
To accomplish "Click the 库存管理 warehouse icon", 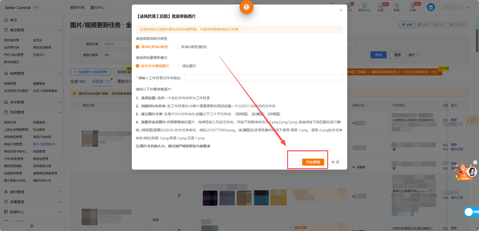I will pyautogui.click(x=6, y=102).
